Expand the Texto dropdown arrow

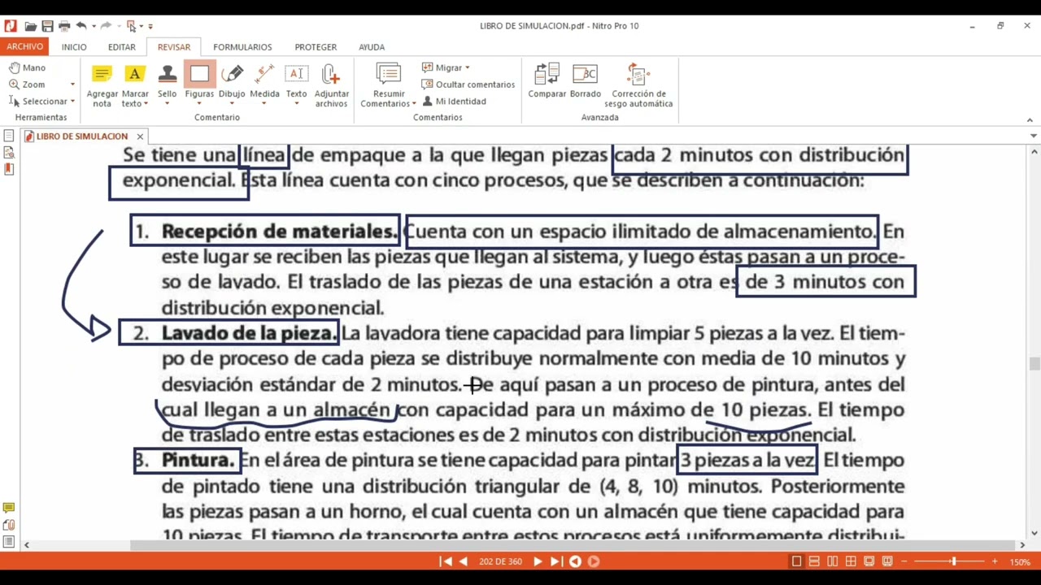point(296,104)
